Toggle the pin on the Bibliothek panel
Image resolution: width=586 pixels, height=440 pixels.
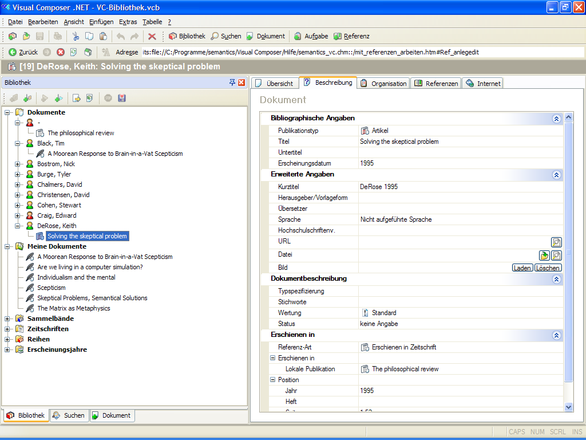click(x=232, y=82)
